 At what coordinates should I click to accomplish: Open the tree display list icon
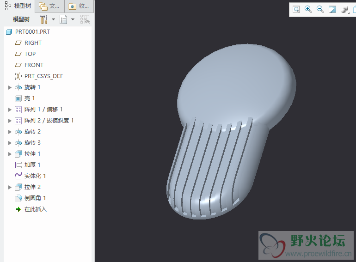coord(63,19)
